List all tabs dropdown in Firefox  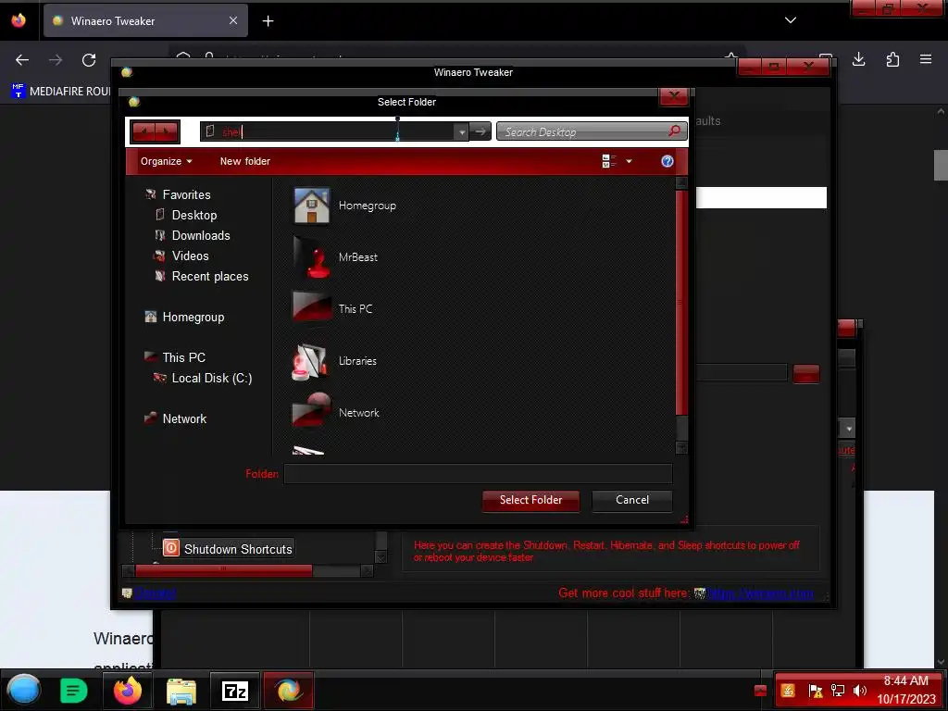[791, 20]
